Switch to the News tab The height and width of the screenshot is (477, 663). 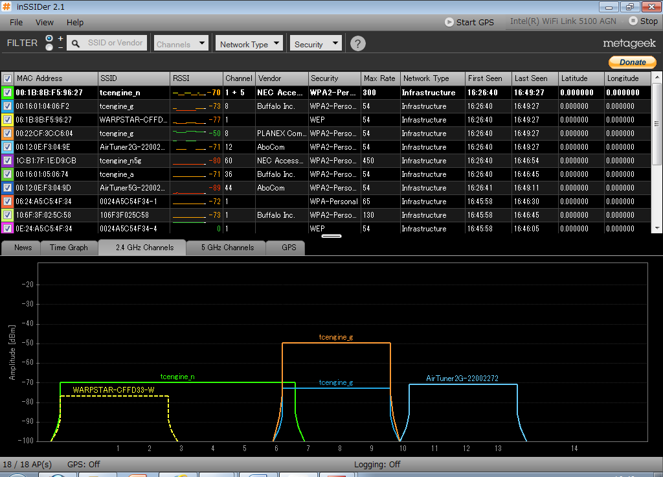coord(23,248)
